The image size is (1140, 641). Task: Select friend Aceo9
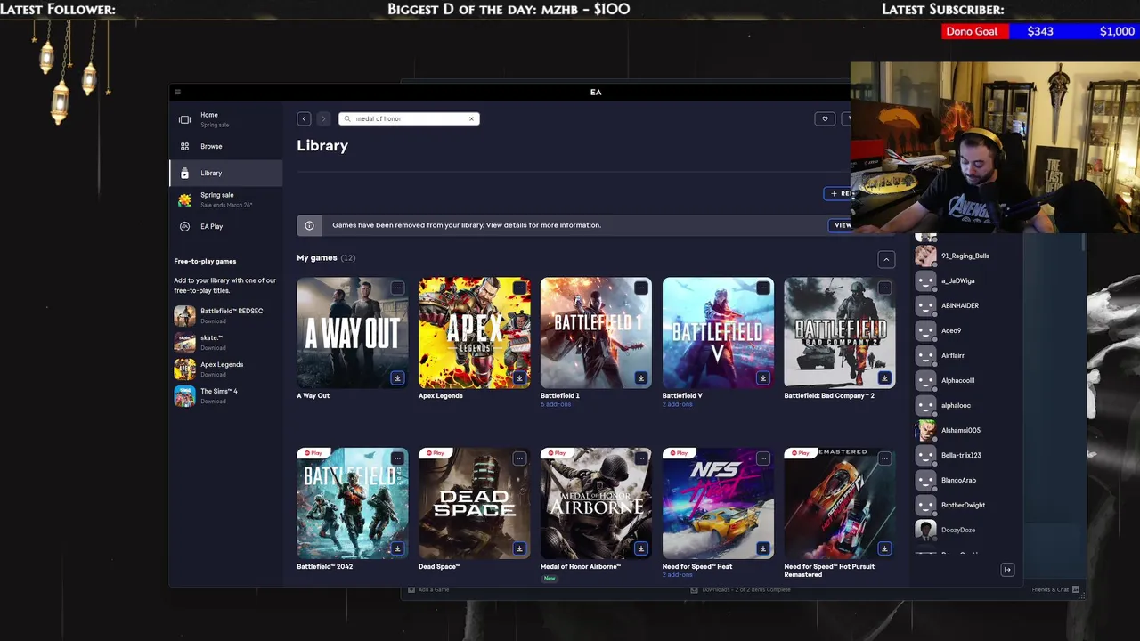click(x=966, y=330)
